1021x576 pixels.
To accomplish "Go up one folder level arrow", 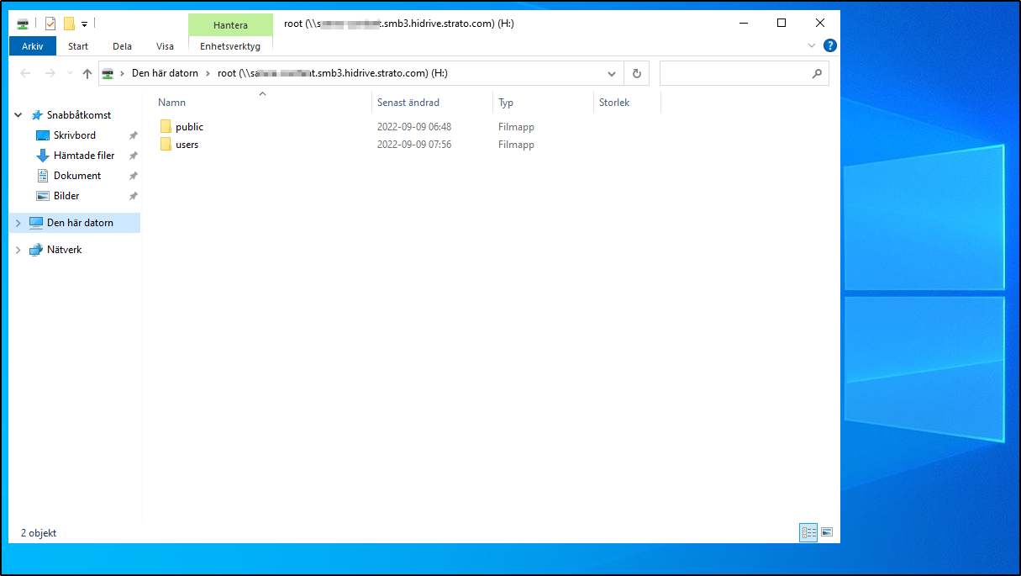I will pyautogui.click(x=87, y=74).
